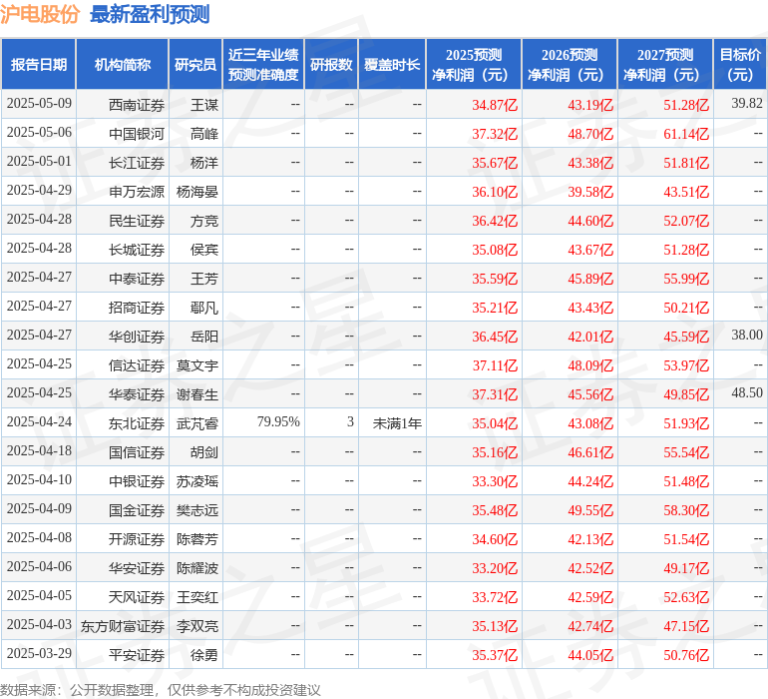The height and width of the screenshot is (699, 768).
Task: Click the 数据来源 footnote text
Action: 161,690
